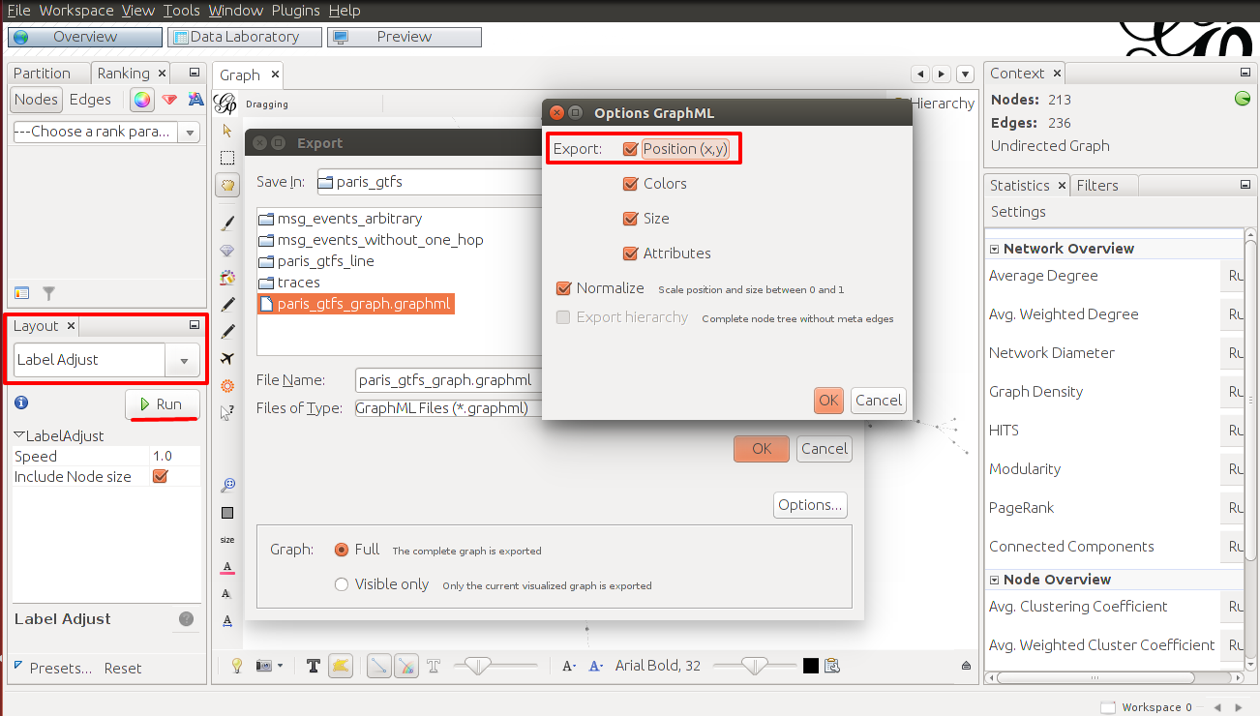This screenshot has height=716, width=1260.
Task: Click the reset colors square icon
Action: point(227,513)
